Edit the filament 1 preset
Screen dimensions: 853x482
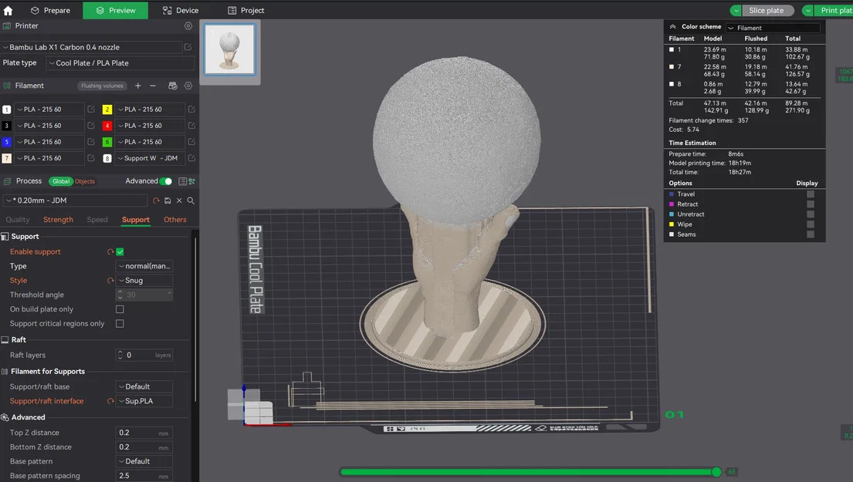91,110
